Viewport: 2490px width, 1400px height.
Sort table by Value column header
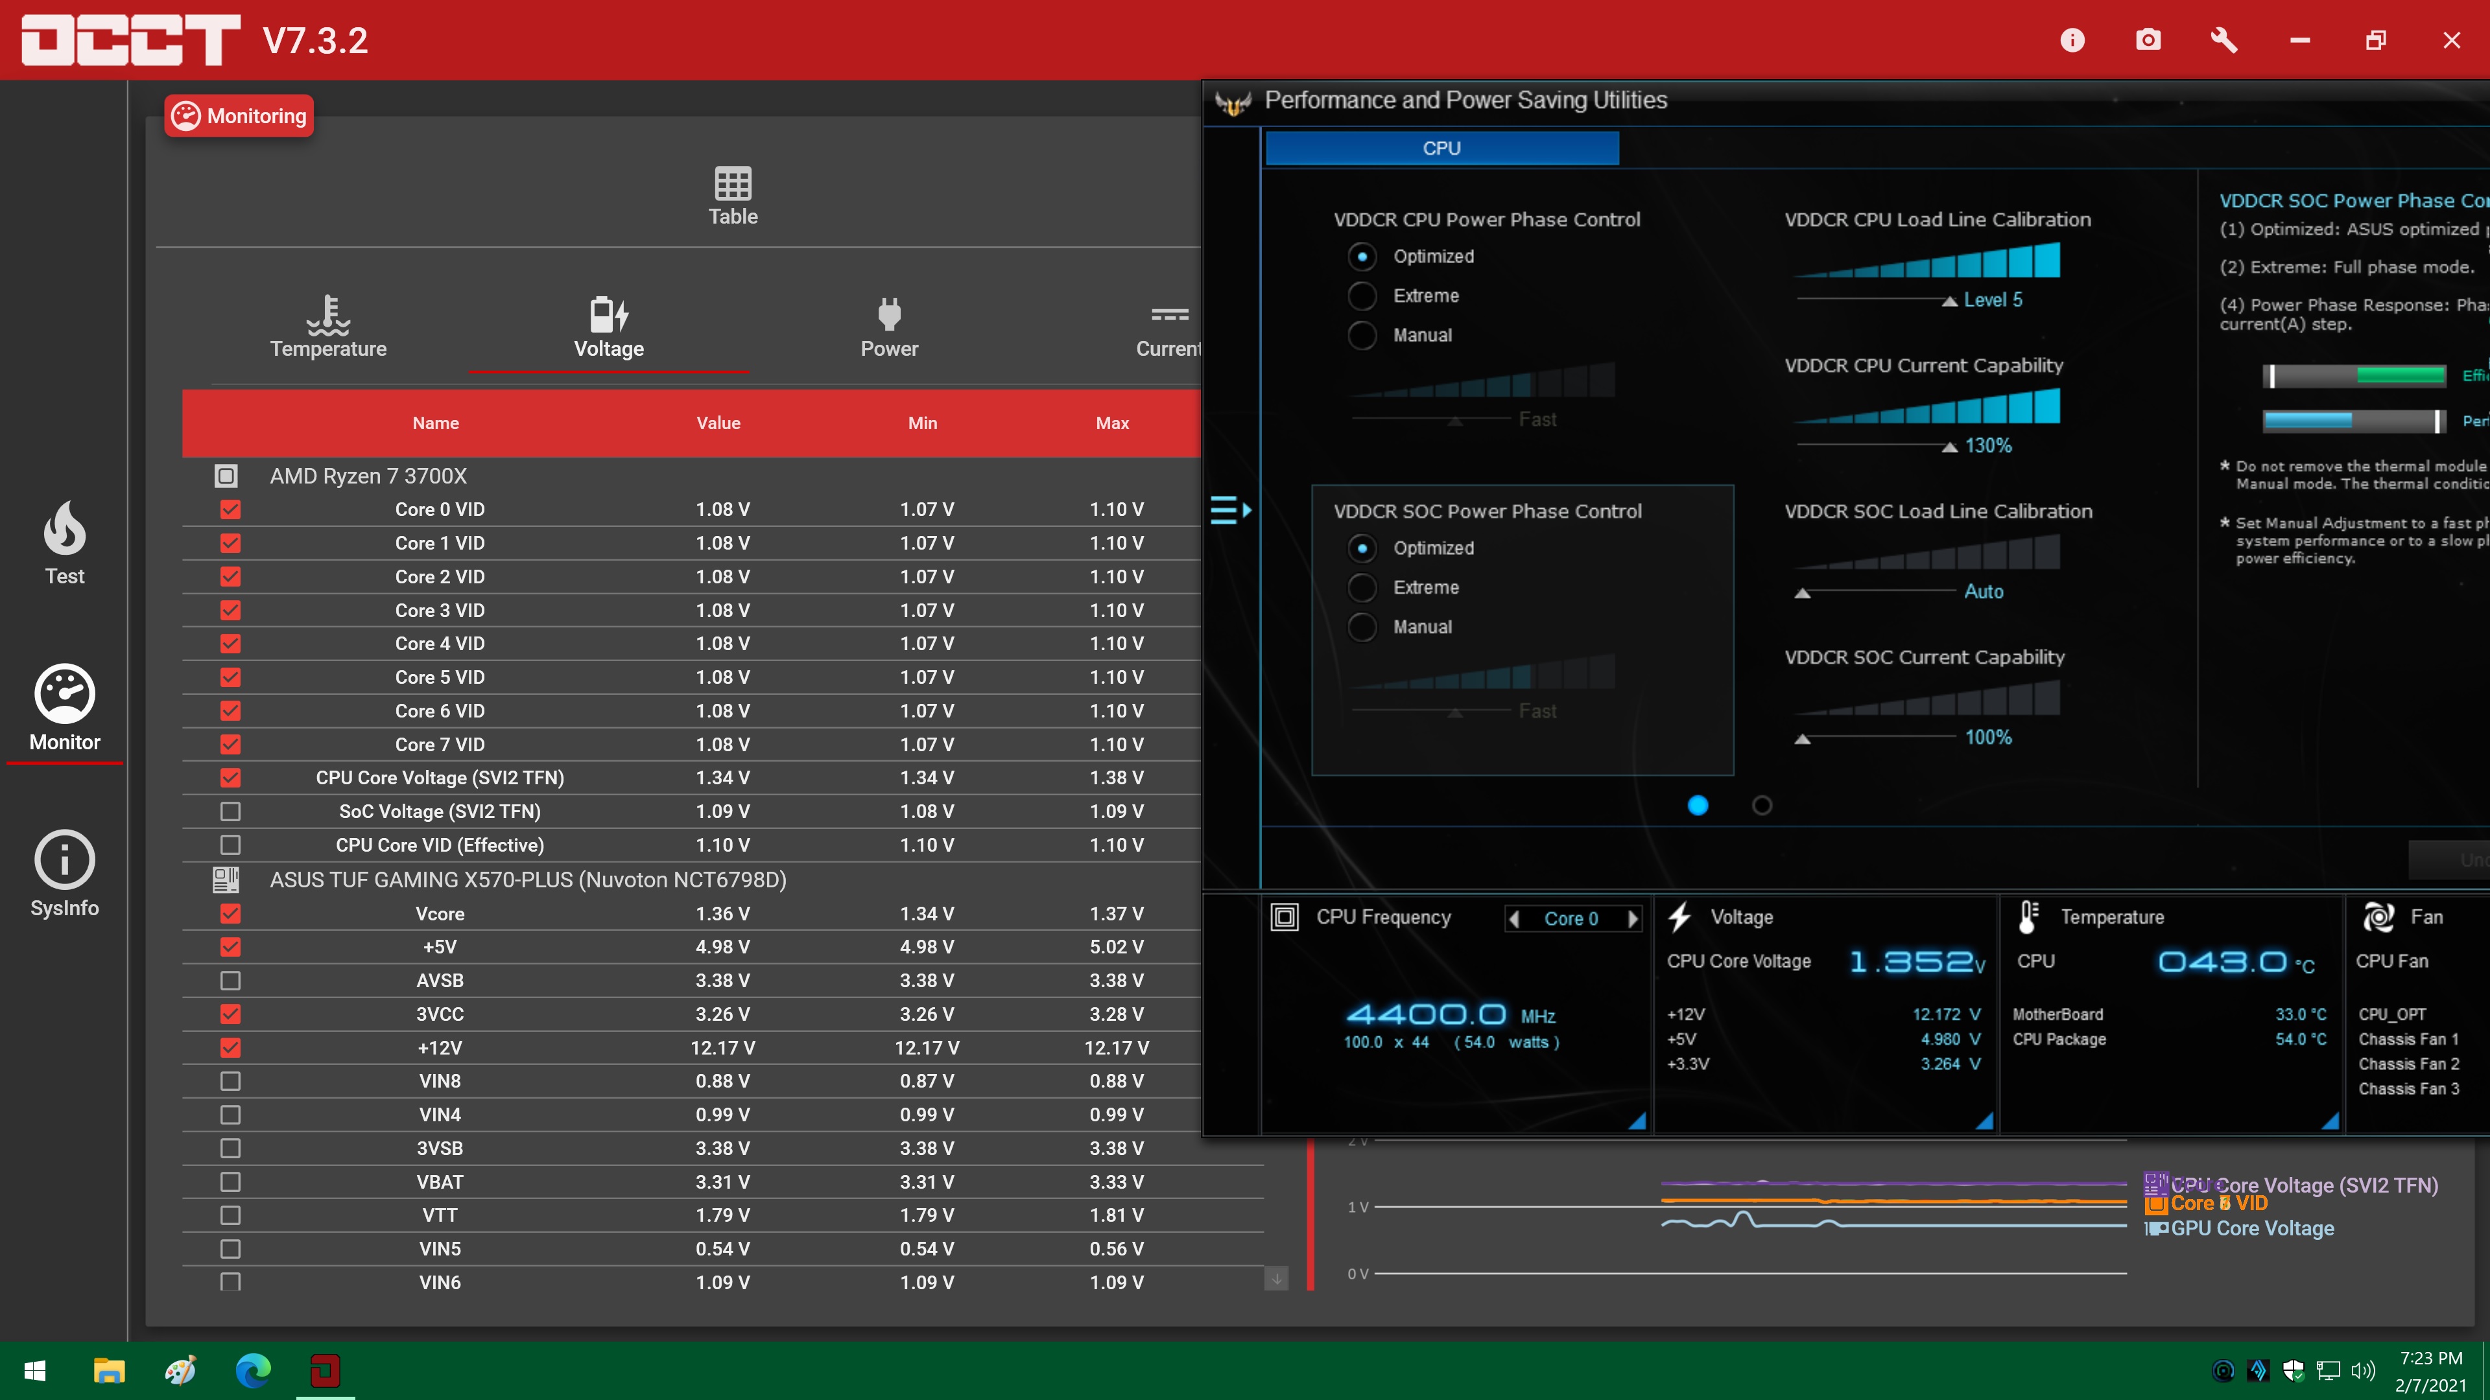[718, 423]
